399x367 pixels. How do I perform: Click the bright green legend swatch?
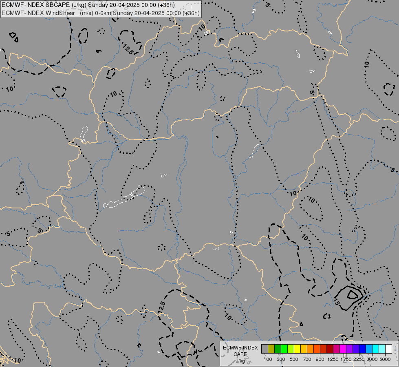284,349
